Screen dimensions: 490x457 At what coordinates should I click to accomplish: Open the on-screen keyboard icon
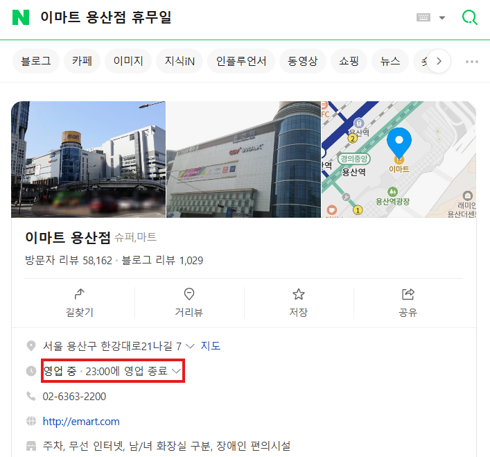[423, 17]
